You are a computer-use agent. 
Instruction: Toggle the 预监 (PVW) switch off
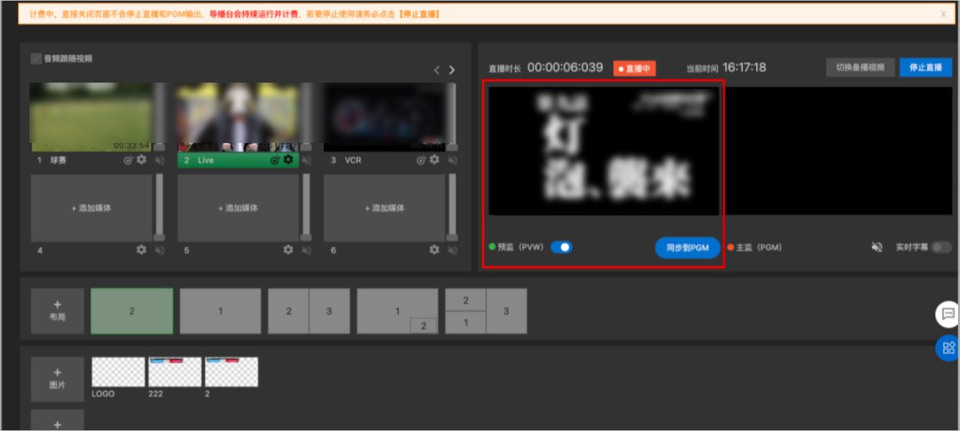(x=561, y=247)
